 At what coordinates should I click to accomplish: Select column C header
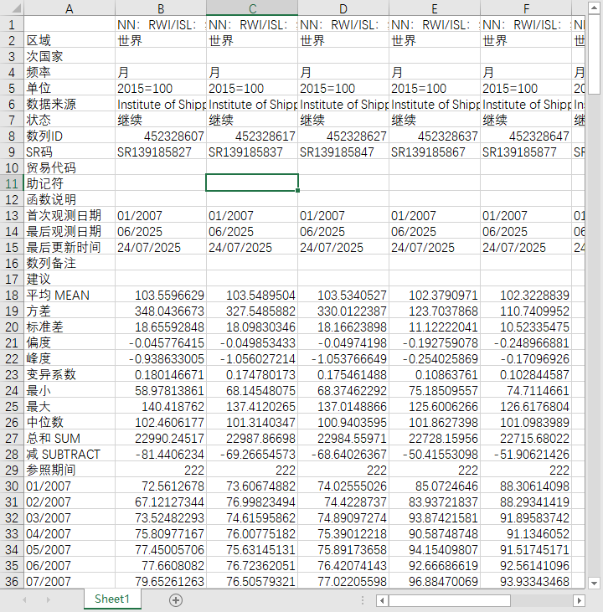252,8
